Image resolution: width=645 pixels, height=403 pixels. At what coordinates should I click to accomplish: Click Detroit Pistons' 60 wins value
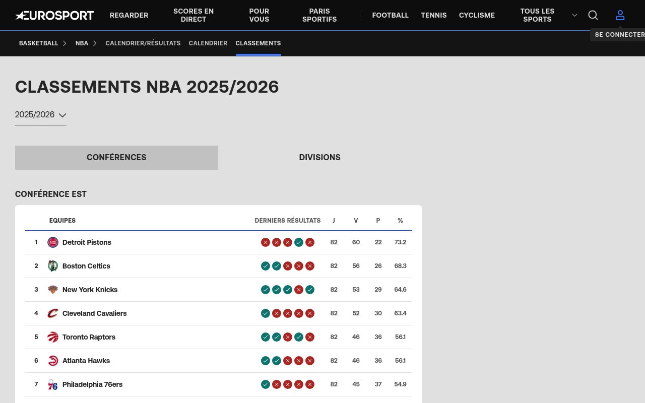click(x=356, y=242)
